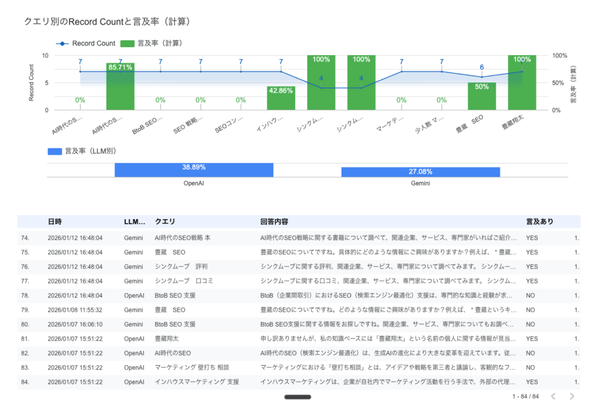
Task: Click the 100% bar for 豊蔵翔太
Action: (522, 83)
